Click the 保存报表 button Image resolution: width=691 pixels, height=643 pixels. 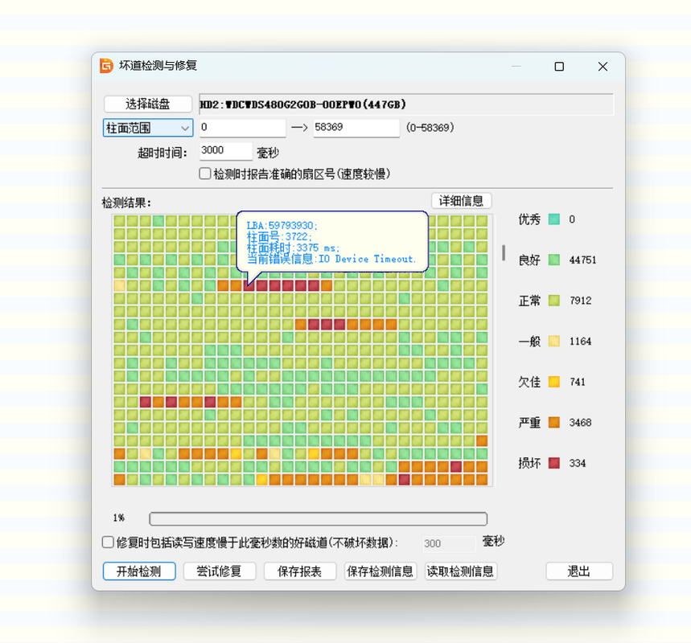300,571
